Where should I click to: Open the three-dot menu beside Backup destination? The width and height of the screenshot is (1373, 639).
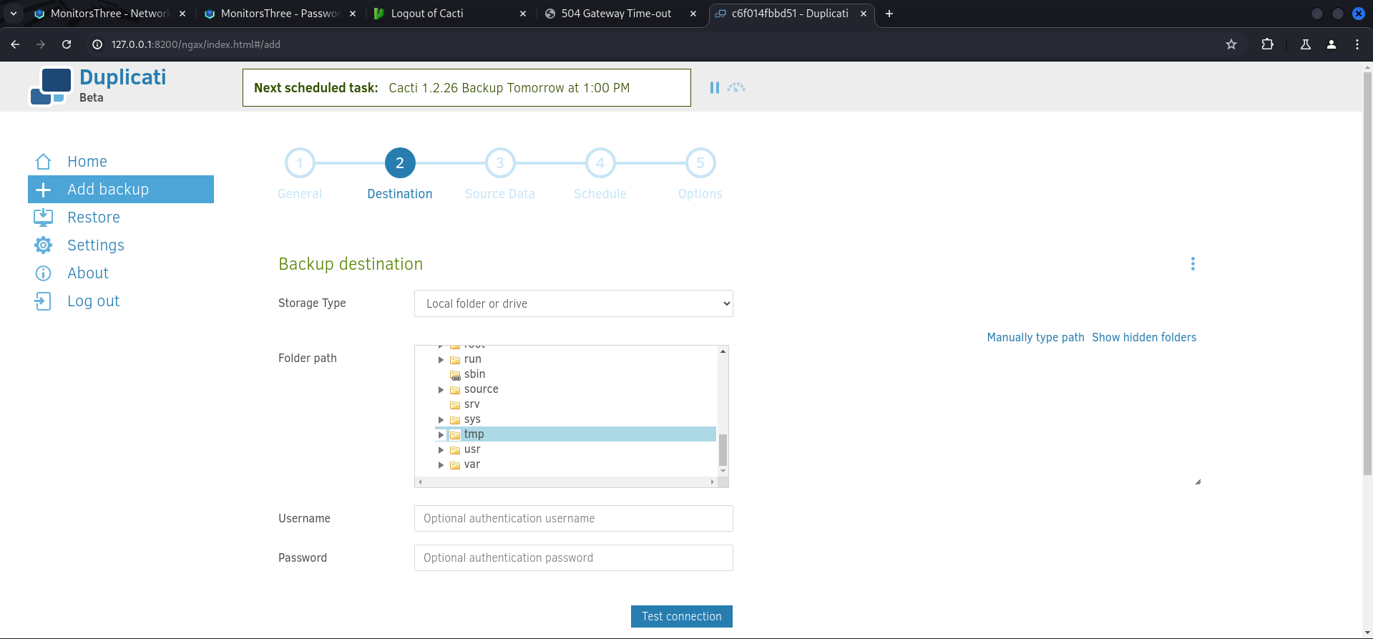[x=1193, y=264]
